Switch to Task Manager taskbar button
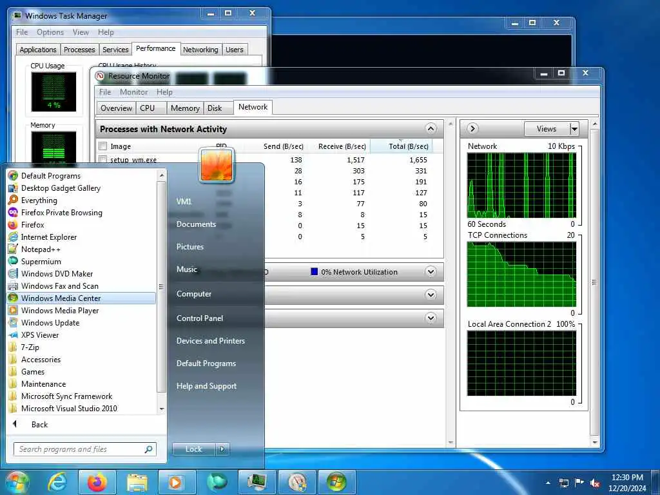Screen dimensions: 660x495 257,482
